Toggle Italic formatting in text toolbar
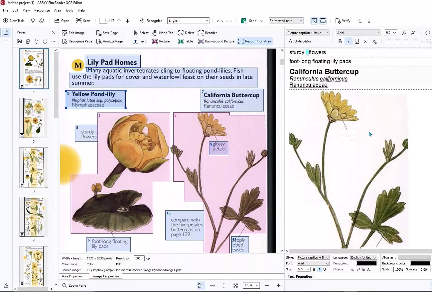This screenshot has height=292, width=432. (349, 41)
